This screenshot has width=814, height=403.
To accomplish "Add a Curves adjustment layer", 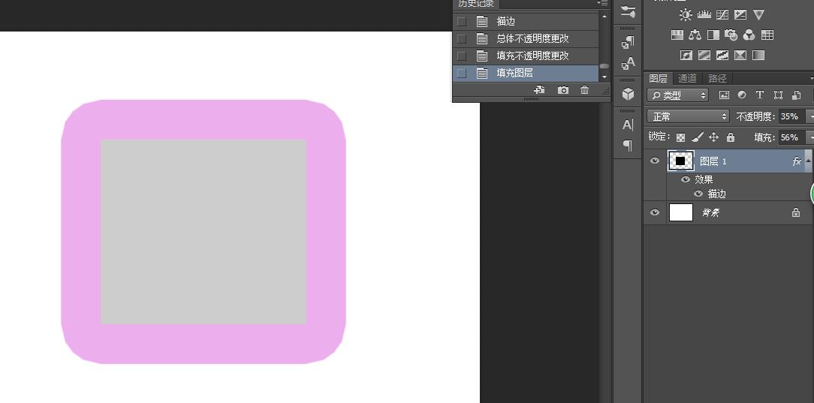I will coord(722,15).
